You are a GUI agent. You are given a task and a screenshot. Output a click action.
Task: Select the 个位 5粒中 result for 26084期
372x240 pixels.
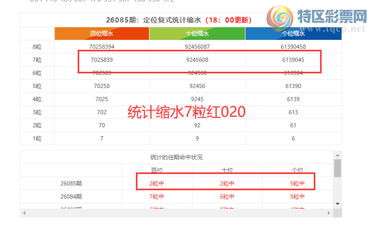(x=297, y=197)
